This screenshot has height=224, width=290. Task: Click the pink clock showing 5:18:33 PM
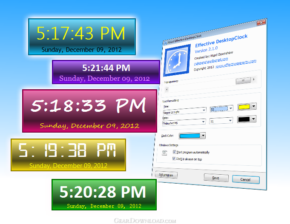[90, 111]
